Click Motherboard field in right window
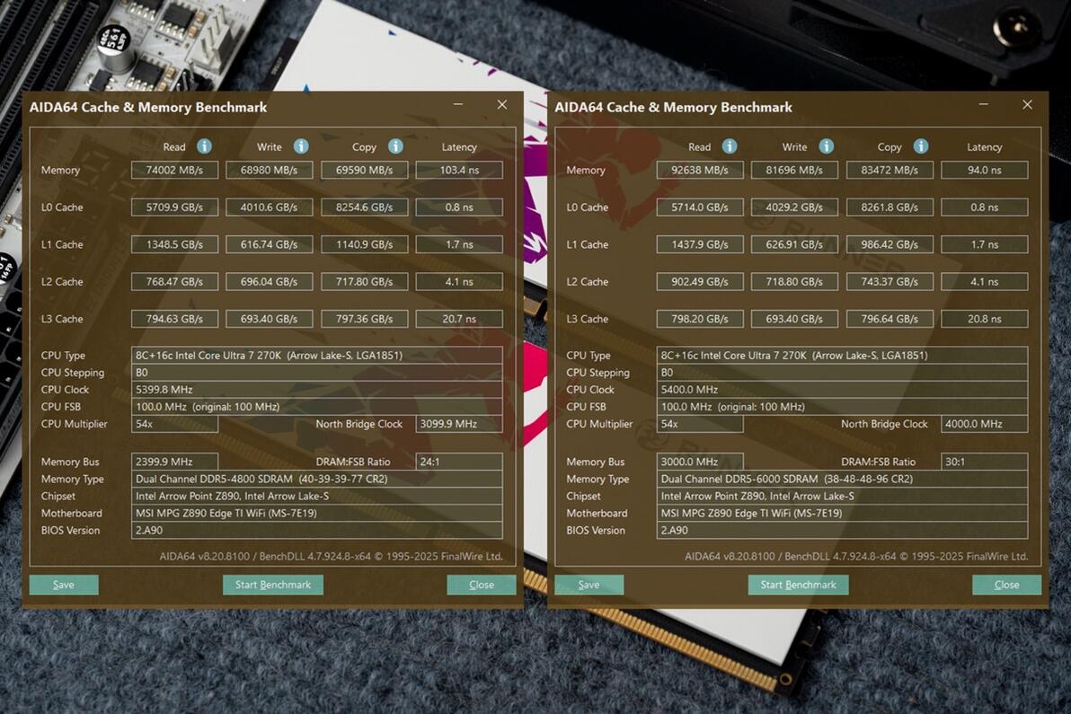This screenshot has width=1071, height=714. 842,514
